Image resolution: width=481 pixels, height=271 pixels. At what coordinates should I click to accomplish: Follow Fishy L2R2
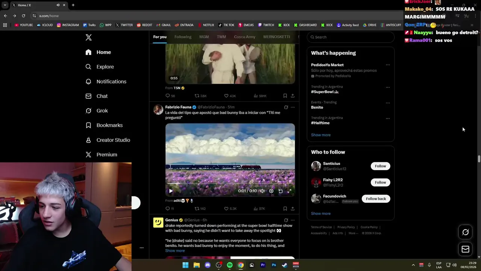(x=380, y=182)
